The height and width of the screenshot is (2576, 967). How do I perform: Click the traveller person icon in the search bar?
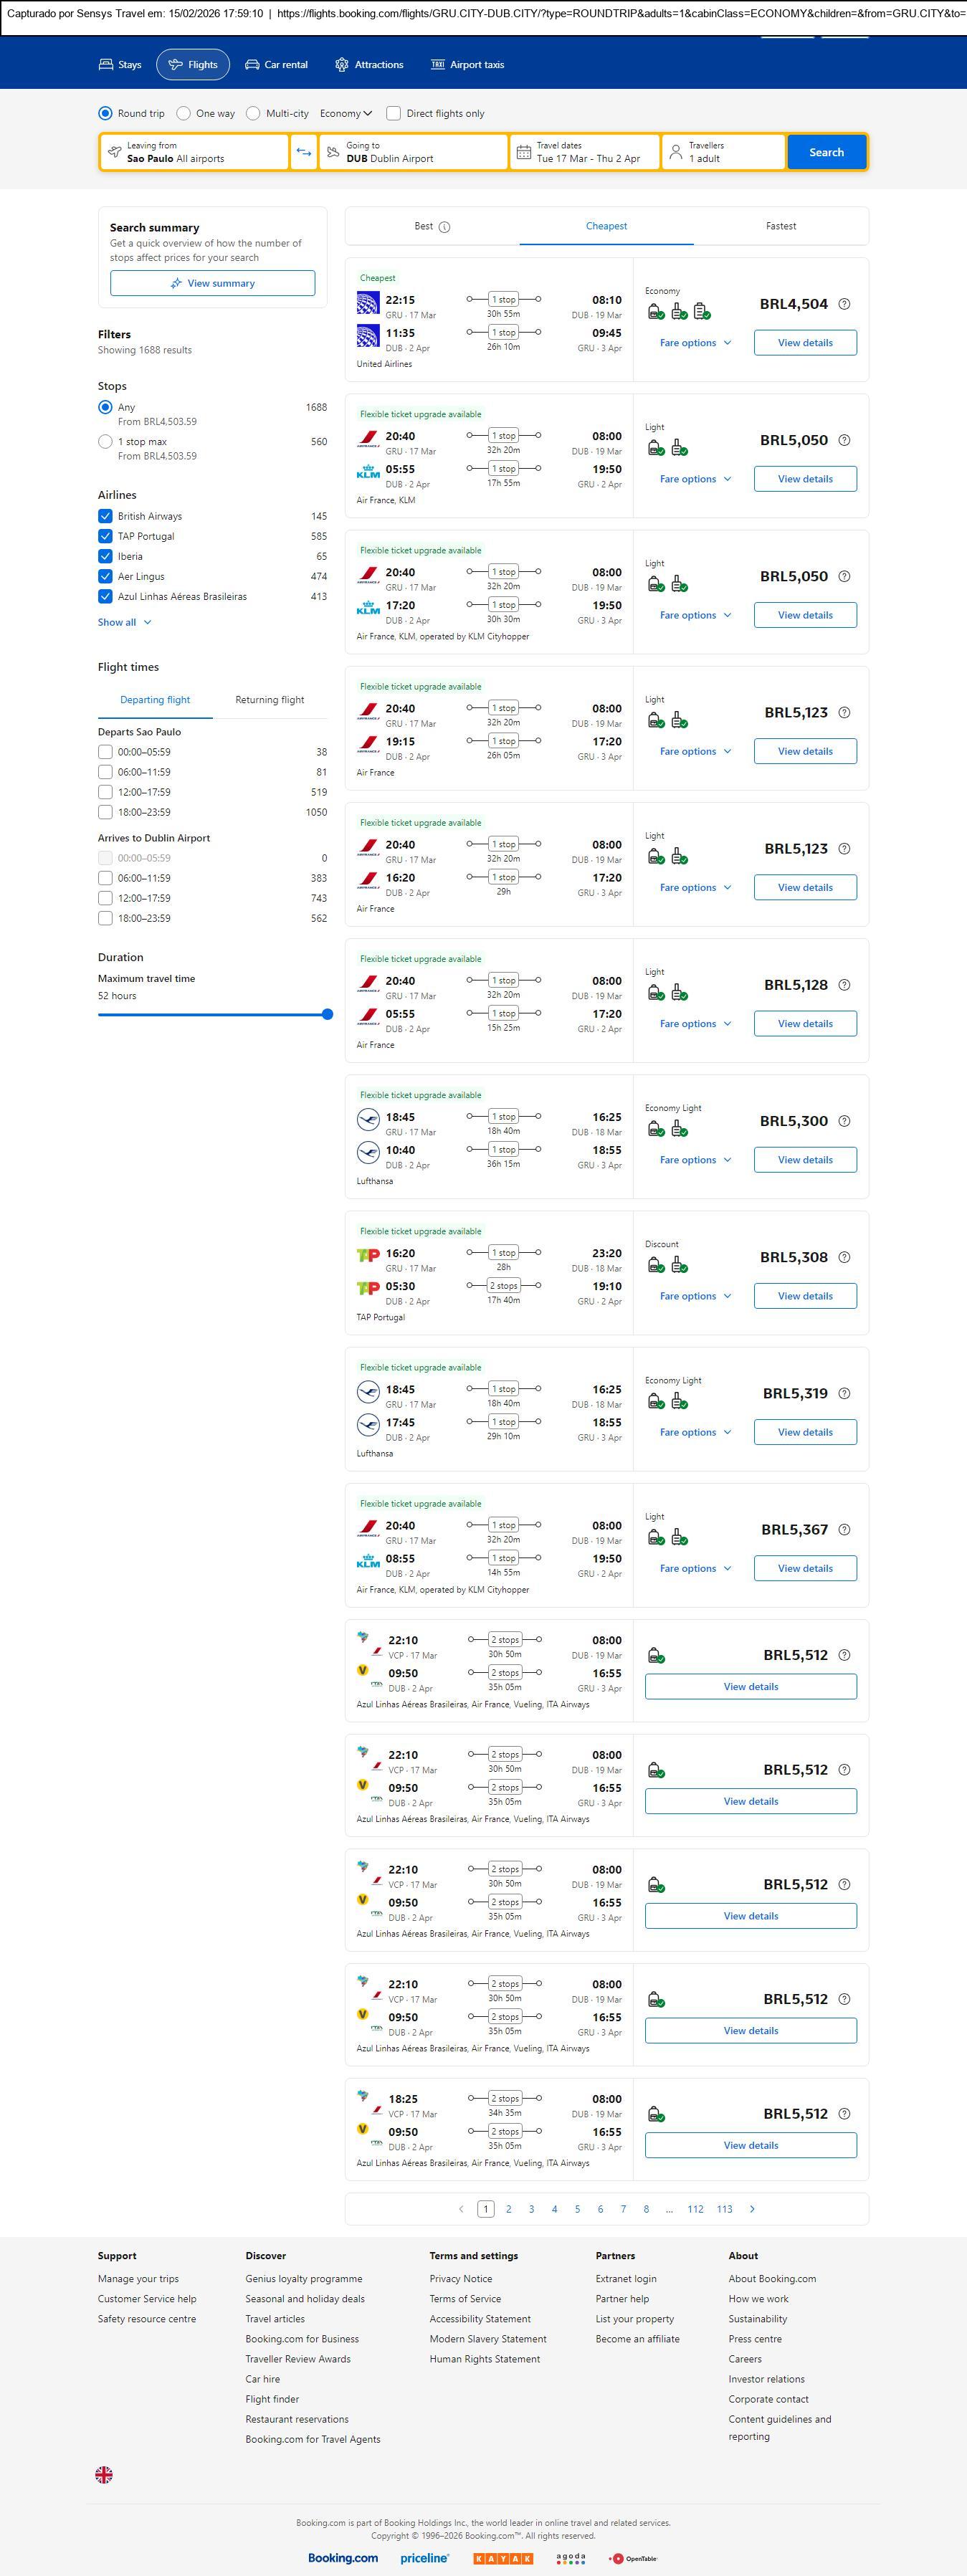tap(676, 152)
